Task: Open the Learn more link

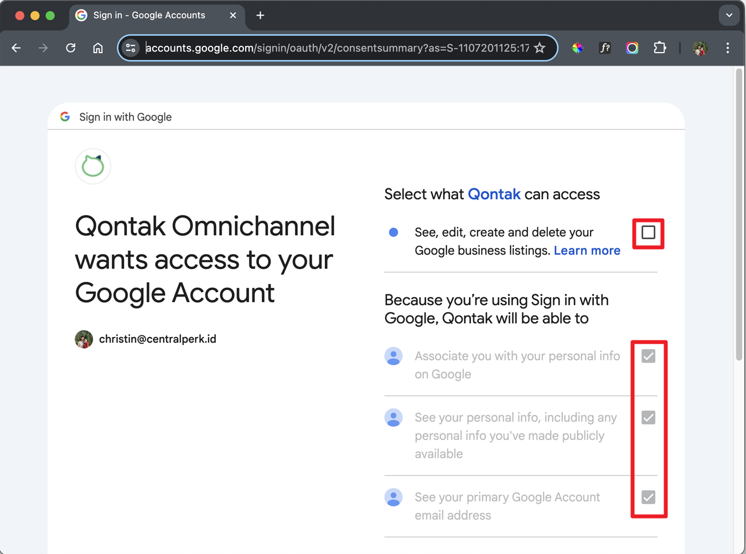Action: 587,251
